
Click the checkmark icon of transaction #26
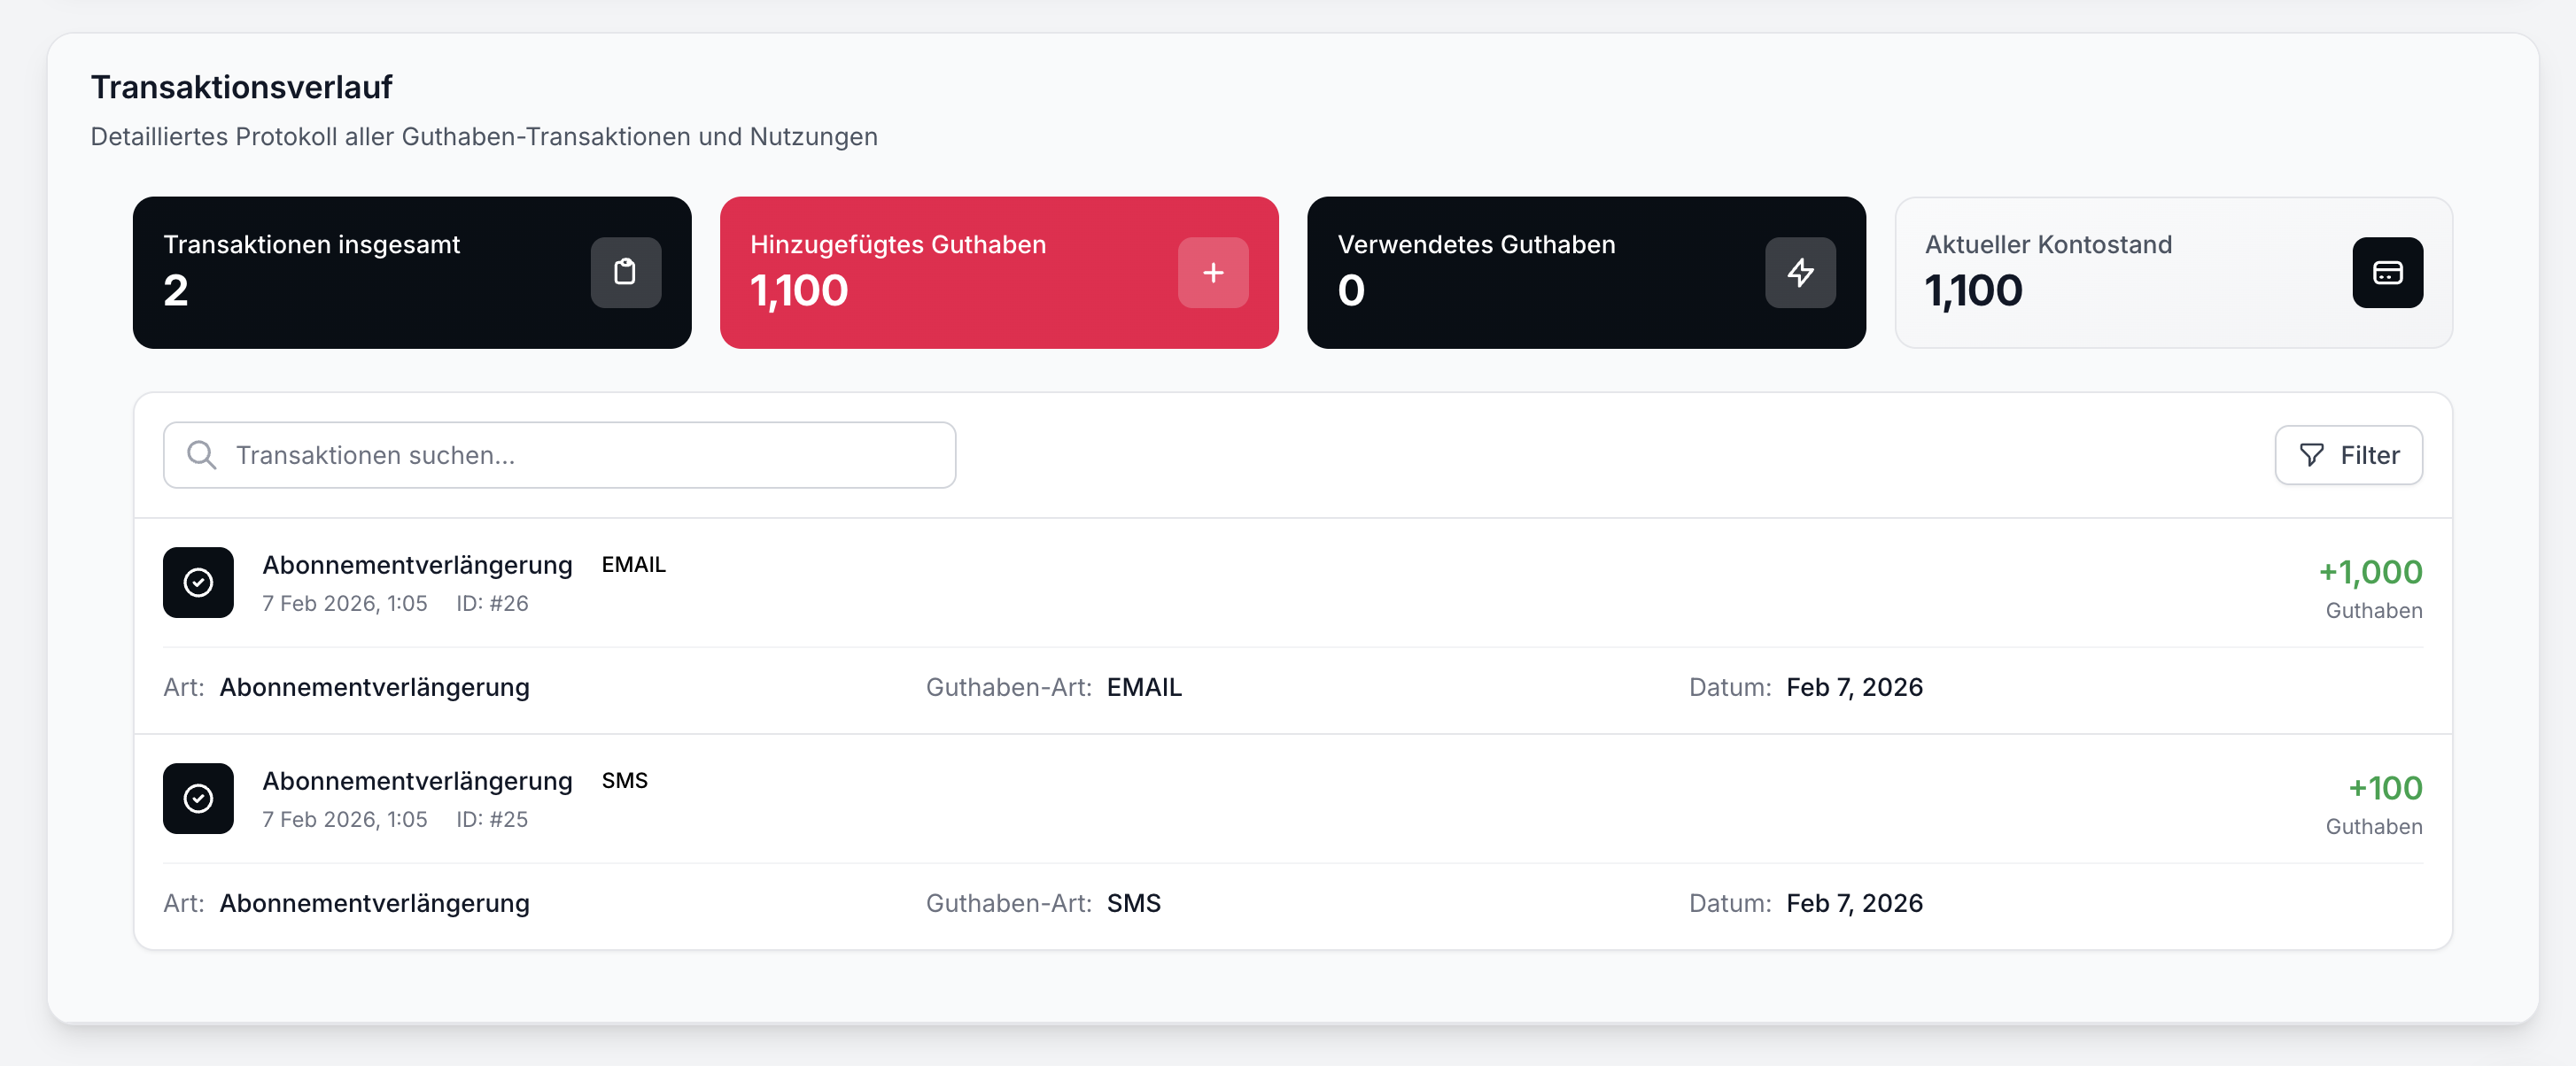[198, 583]
